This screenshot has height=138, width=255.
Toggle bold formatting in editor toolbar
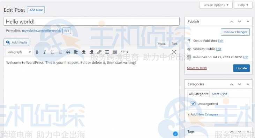click(x=37, y=52)
